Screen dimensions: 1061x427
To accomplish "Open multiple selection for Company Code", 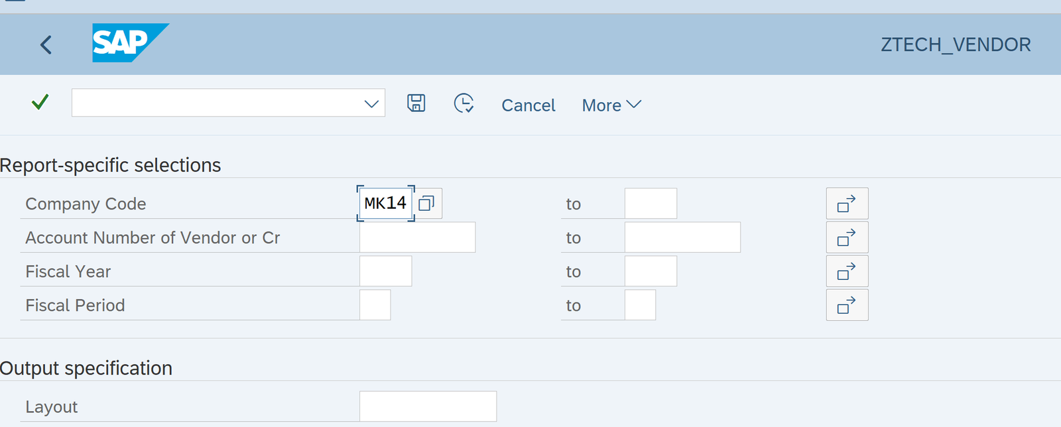I will pos(847,204).
